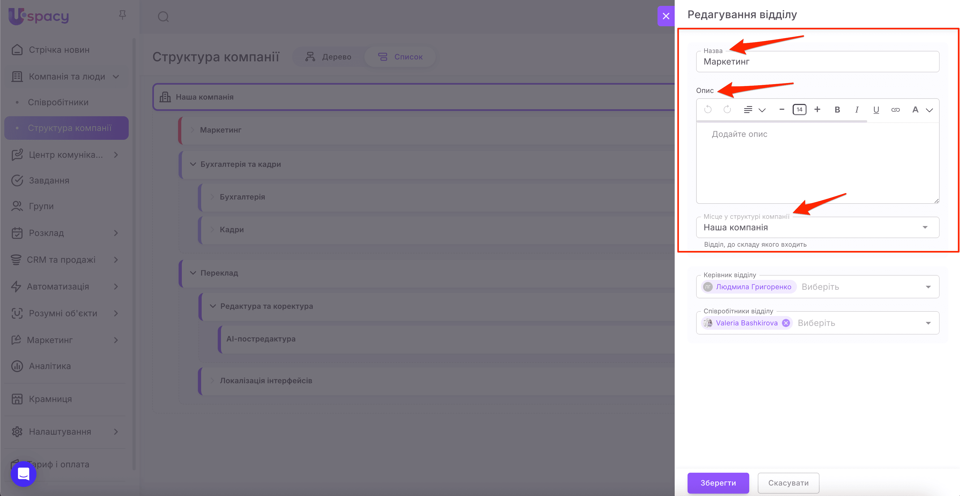Decrease font size with minus icon
Viewport: 960px width, 496px height.
tap(781, 109)
